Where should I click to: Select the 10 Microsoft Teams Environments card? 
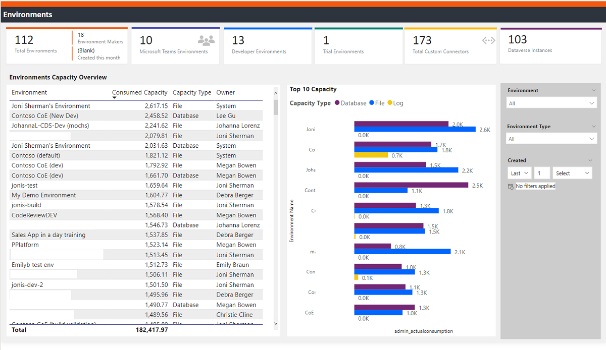175,45
